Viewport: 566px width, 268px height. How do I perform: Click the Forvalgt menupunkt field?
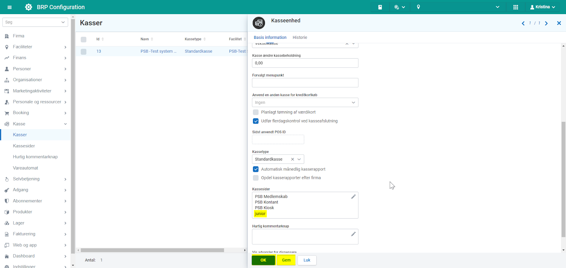[305, 83]
